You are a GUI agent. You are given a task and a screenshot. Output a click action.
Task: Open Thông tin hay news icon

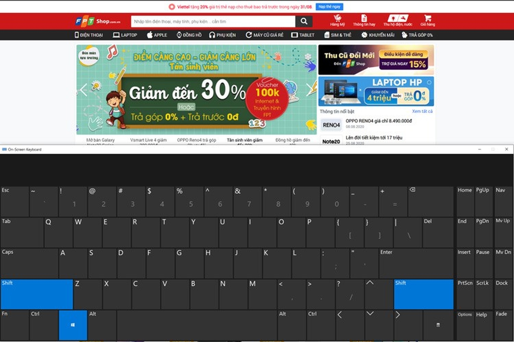point(364,21)
